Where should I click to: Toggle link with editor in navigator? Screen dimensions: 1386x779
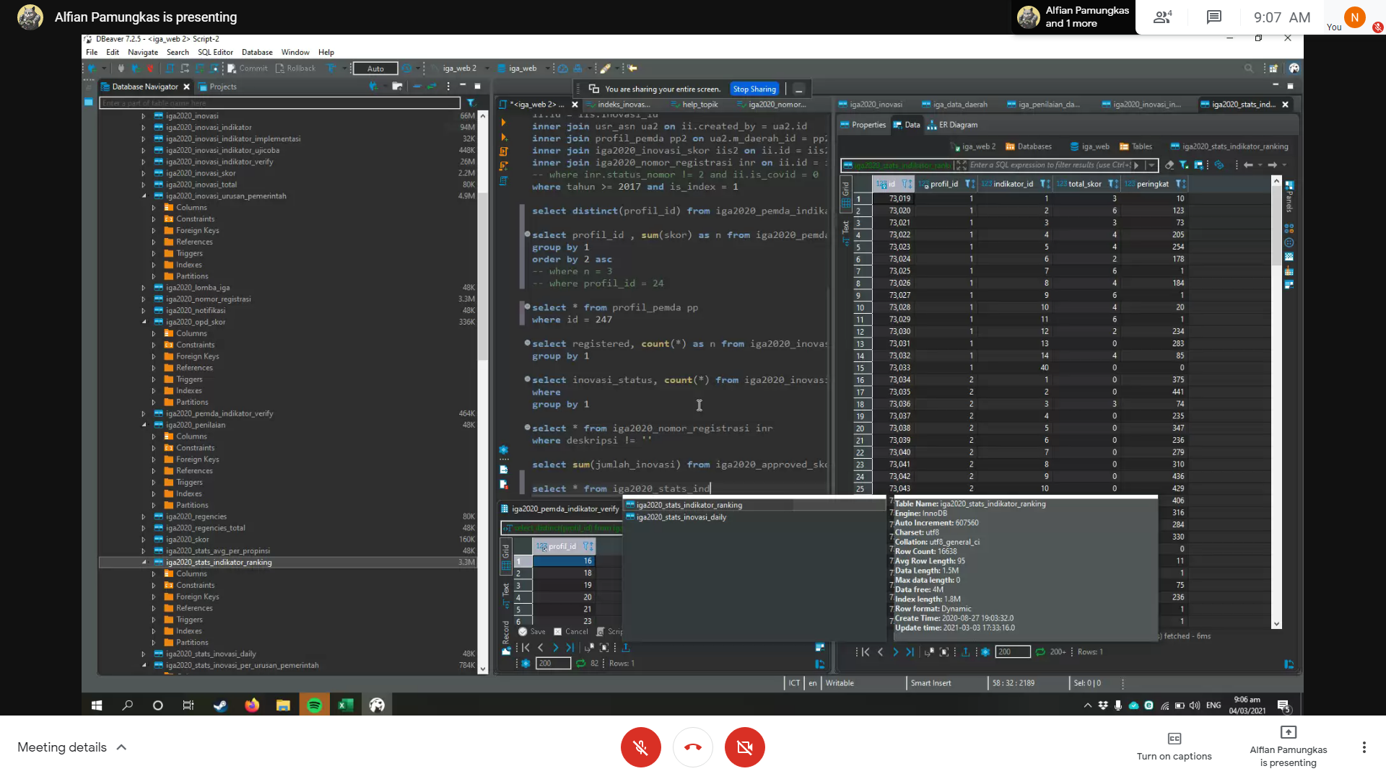click(x=432, y=87)
